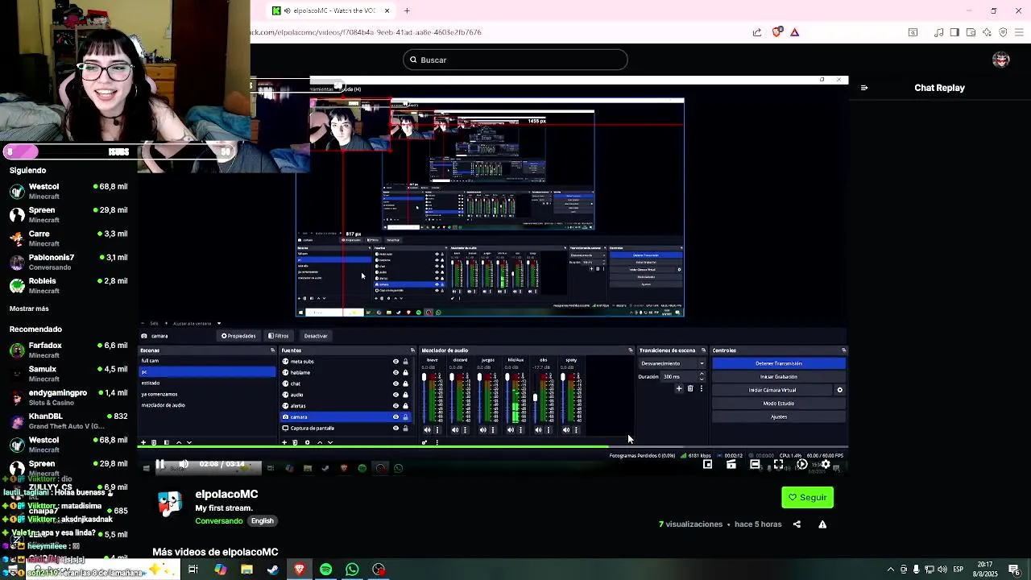Expand 'Mostrar más' in the Siguiendo list

pos(29,309)
